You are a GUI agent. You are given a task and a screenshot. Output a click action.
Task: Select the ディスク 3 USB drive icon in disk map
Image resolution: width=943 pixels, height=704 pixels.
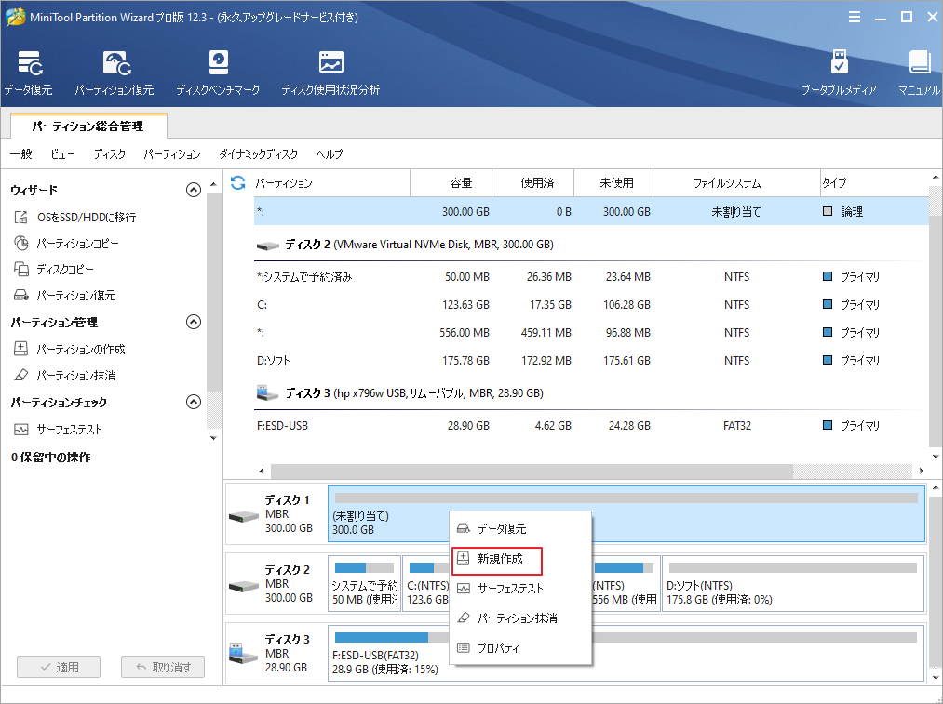click(244, 654)
